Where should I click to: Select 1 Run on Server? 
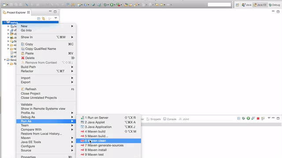click(x=108, y=118)
